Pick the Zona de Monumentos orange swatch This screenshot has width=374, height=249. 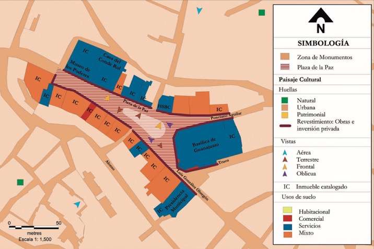pos(285,56)
